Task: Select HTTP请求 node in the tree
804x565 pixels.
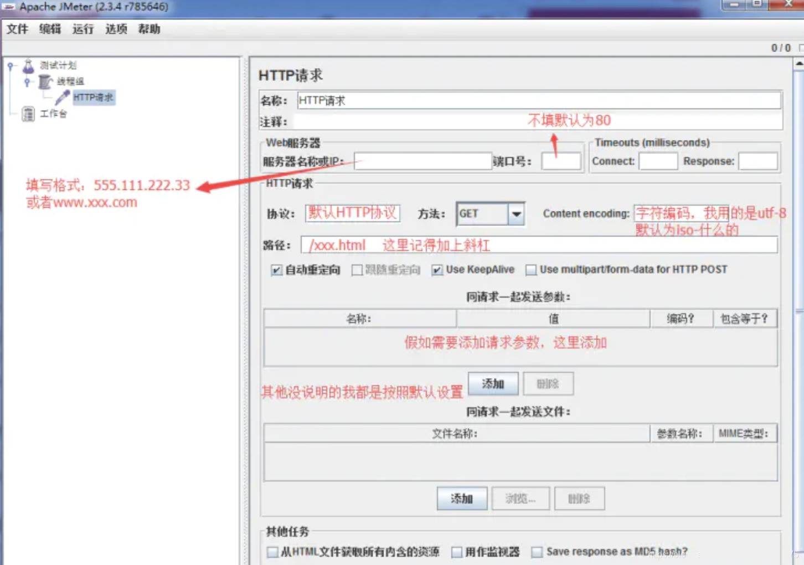Action: point(94,97)
